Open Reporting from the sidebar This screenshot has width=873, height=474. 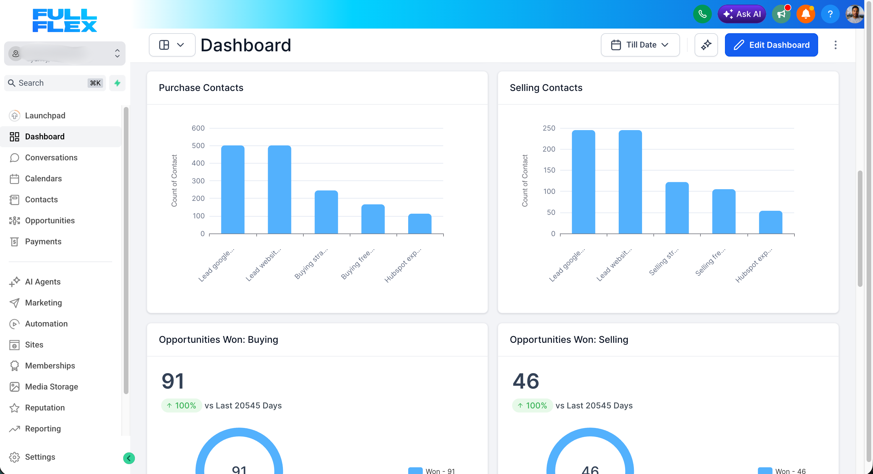(43, 428)
